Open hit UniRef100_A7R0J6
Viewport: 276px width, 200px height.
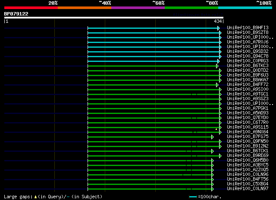coord(248,42)
